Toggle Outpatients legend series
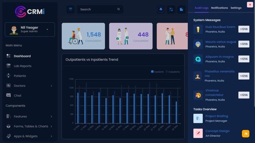Image resolution: width=255 pixels, height=143 pixels. [173, 71]
